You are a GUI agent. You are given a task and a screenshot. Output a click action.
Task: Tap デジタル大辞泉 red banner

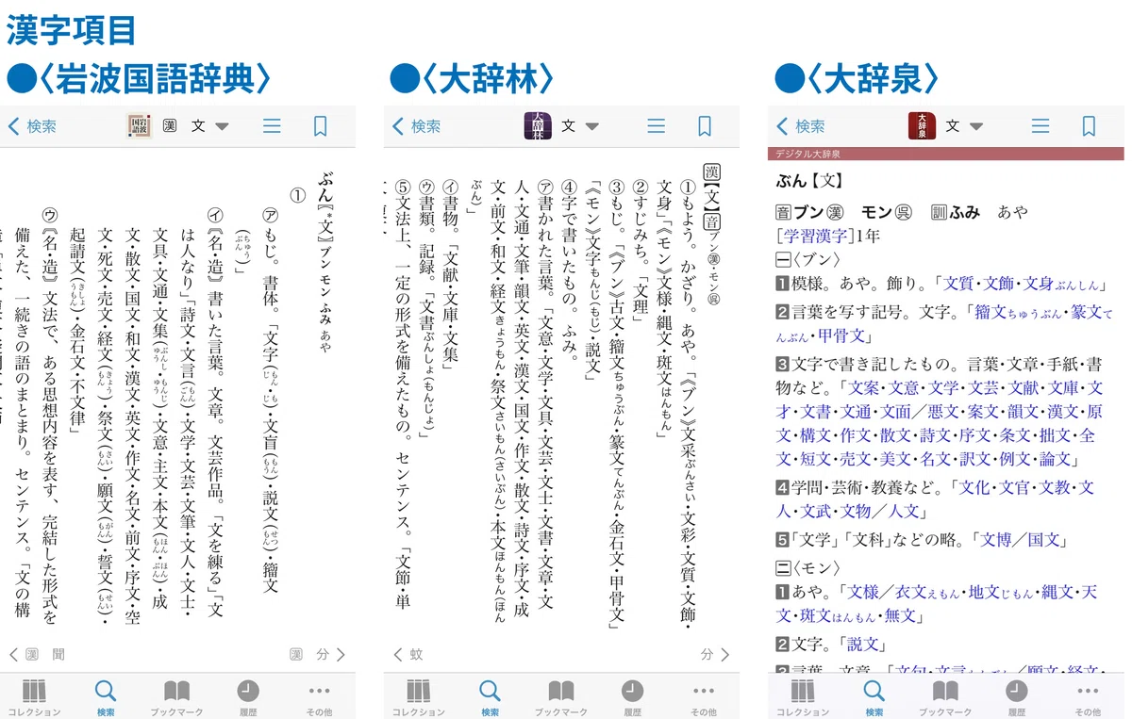pyautogui.click(x=945, y=154)
